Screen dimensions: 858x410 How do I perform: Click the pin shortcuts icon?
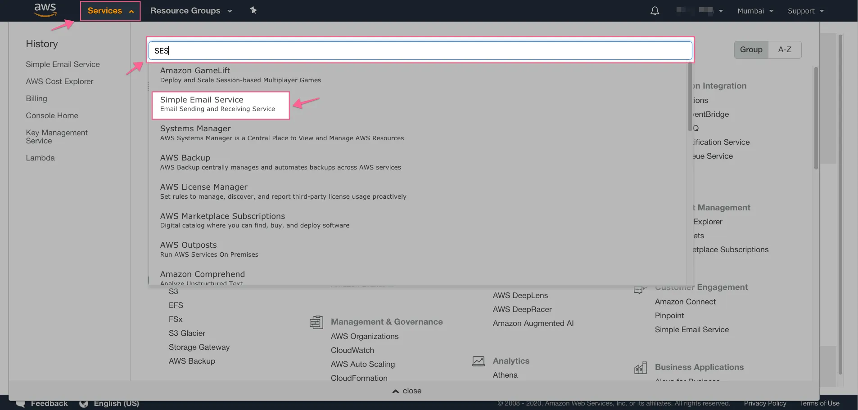pyautogui.click(x=253, y=10)
